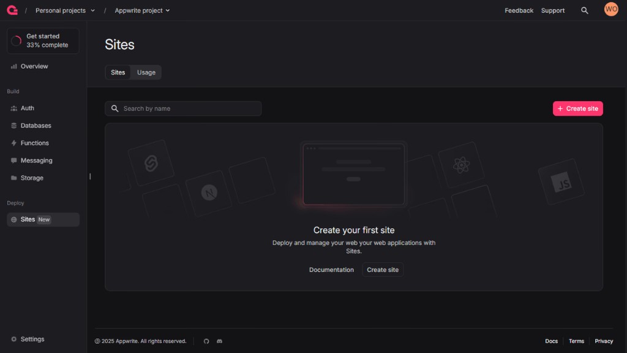Image resolution: width=627 pixels, height=353 pixels.
Task: Click the pink Create site button
Action: point(578,109)
